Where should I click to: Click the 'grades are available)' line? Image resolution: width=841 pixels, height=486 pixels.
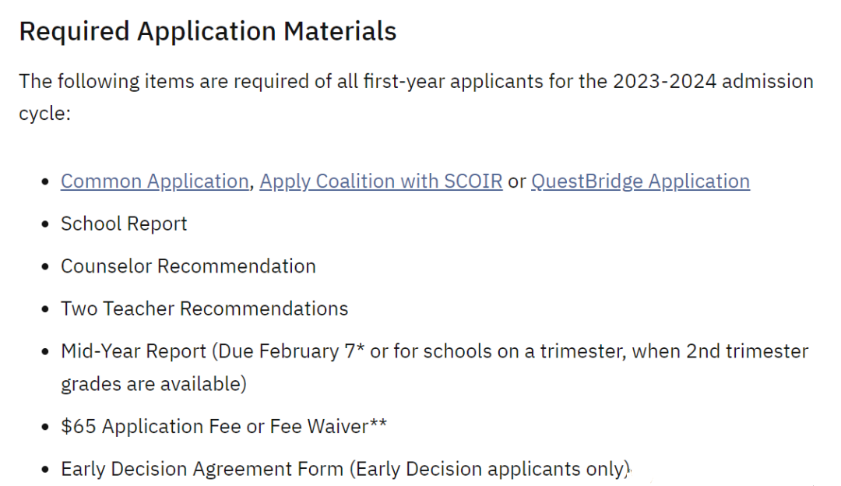coord(153,384)
